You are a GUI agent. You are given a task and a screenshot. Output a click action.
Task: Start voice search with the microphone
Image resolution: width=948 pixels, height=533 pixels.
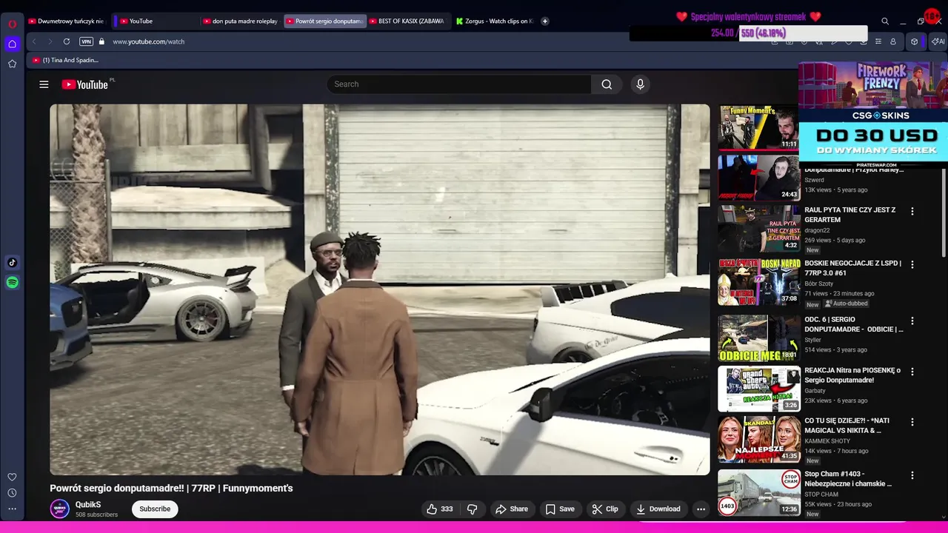point(641,84)
